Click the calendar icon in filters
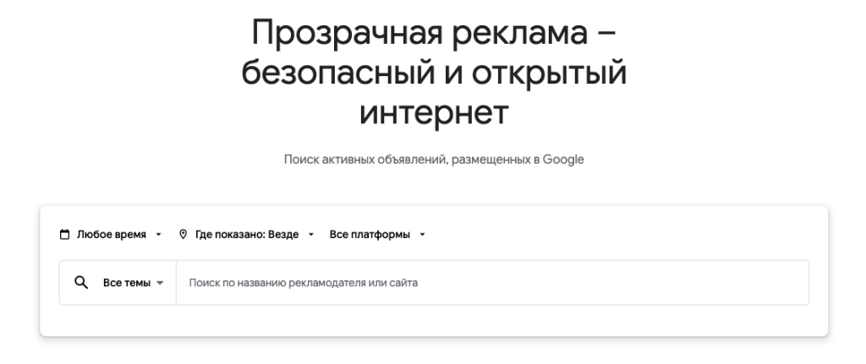 (x=65, y=235)
